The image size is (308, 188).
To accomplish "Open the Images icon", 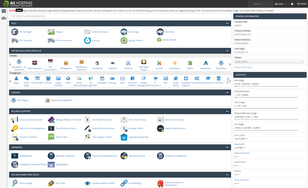I will click(51, 32).
